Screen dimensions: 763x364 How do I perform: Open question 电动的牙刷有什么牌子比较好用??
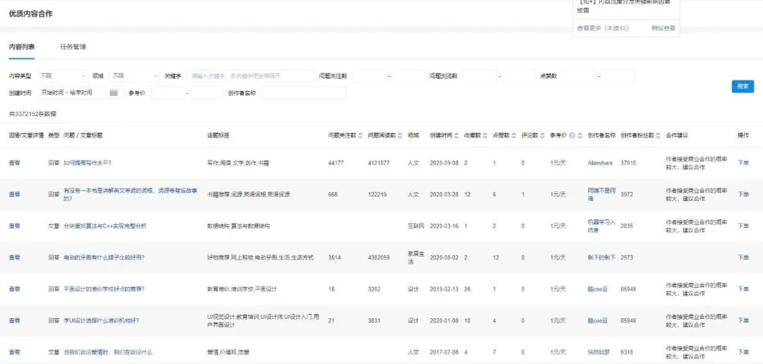coord(104,257)
